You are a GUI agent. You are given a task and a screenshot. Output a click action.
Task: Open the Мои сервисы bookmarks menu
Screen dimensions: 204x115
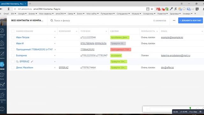pyautogui.click(x=46, y=13)
